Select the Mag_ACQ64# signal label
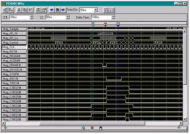The height and width of the screenshot is (134, 190). [x=14, y=61]
